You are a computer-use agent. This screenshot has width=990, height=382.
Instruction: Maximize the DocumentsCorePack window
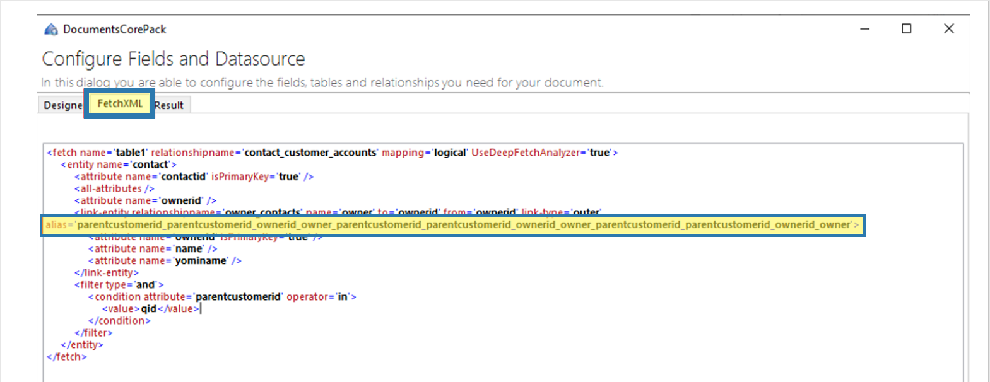coord(907,28)
